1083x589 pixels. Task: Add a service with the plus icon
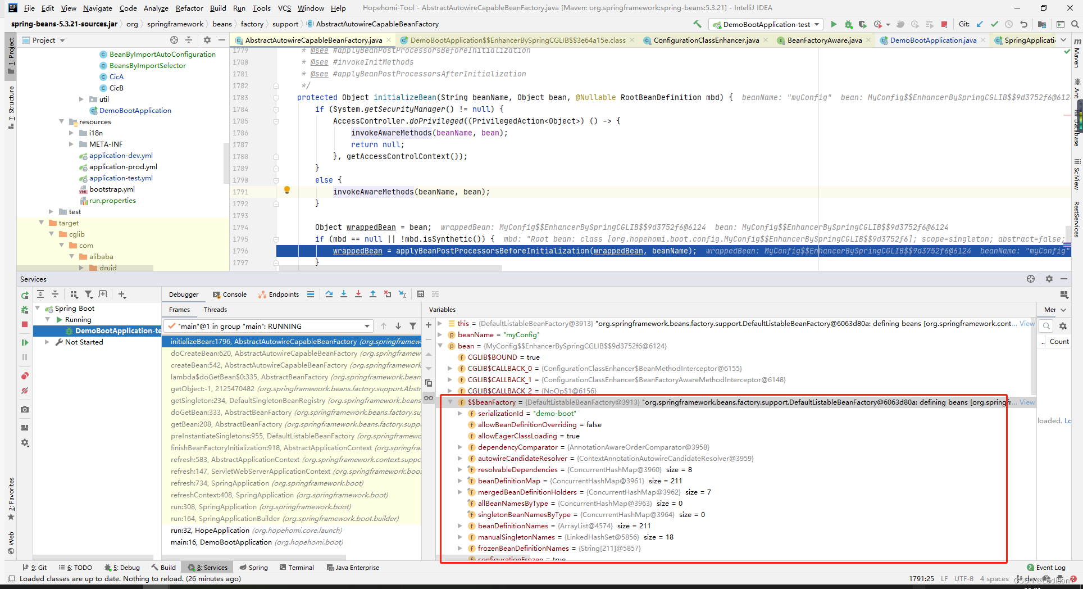pos(122,294)
